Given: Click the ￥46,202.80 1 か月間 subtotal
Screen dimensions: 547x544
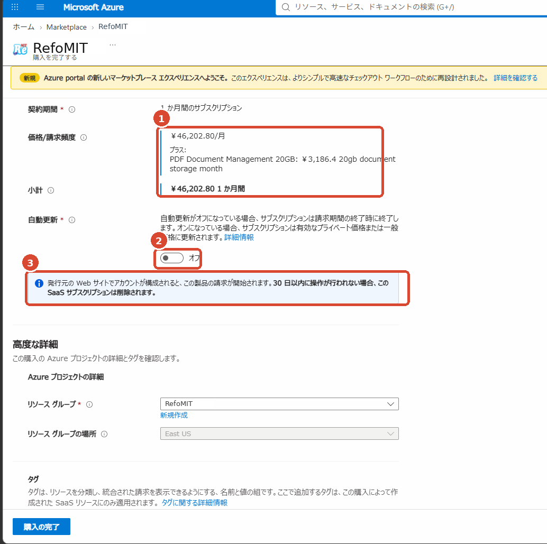Looking at the screenshot, I should [208, 189].
